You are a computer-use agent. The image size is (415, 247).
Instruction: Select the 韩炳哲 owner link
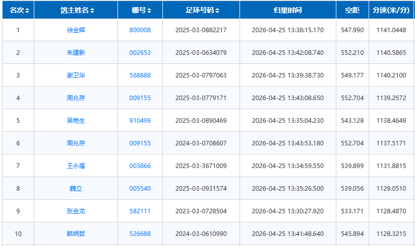pos(76,234)
